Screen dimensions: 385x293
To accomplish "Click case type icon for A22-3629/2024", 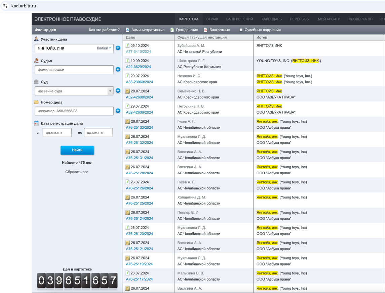I will pyautogui.click(x=127, y=60).
